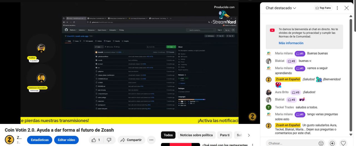Click the message saludos a todos.

(x=306, y=107)
